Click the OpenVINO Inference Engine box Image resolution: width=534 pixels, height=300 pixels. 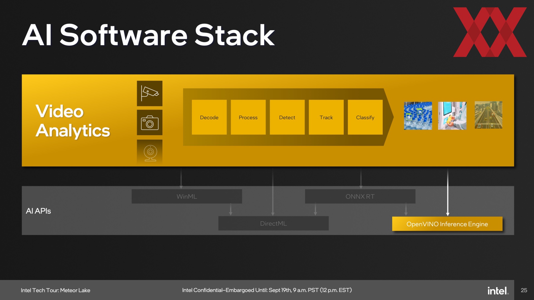click(447, 224)
